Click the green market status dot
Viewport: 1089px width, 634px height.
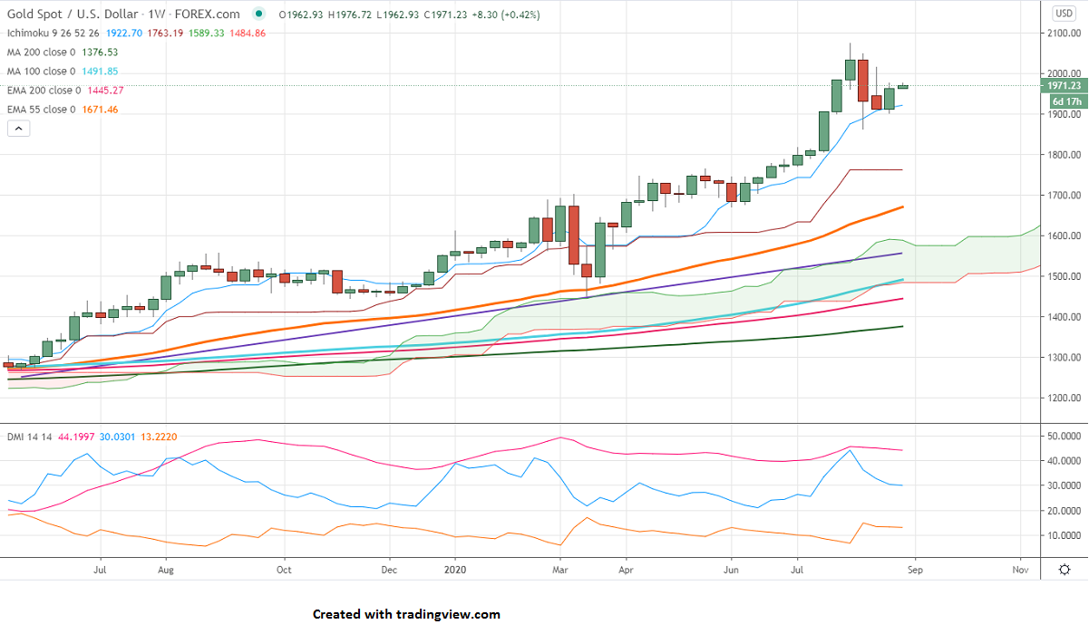[x=260, y=14]
